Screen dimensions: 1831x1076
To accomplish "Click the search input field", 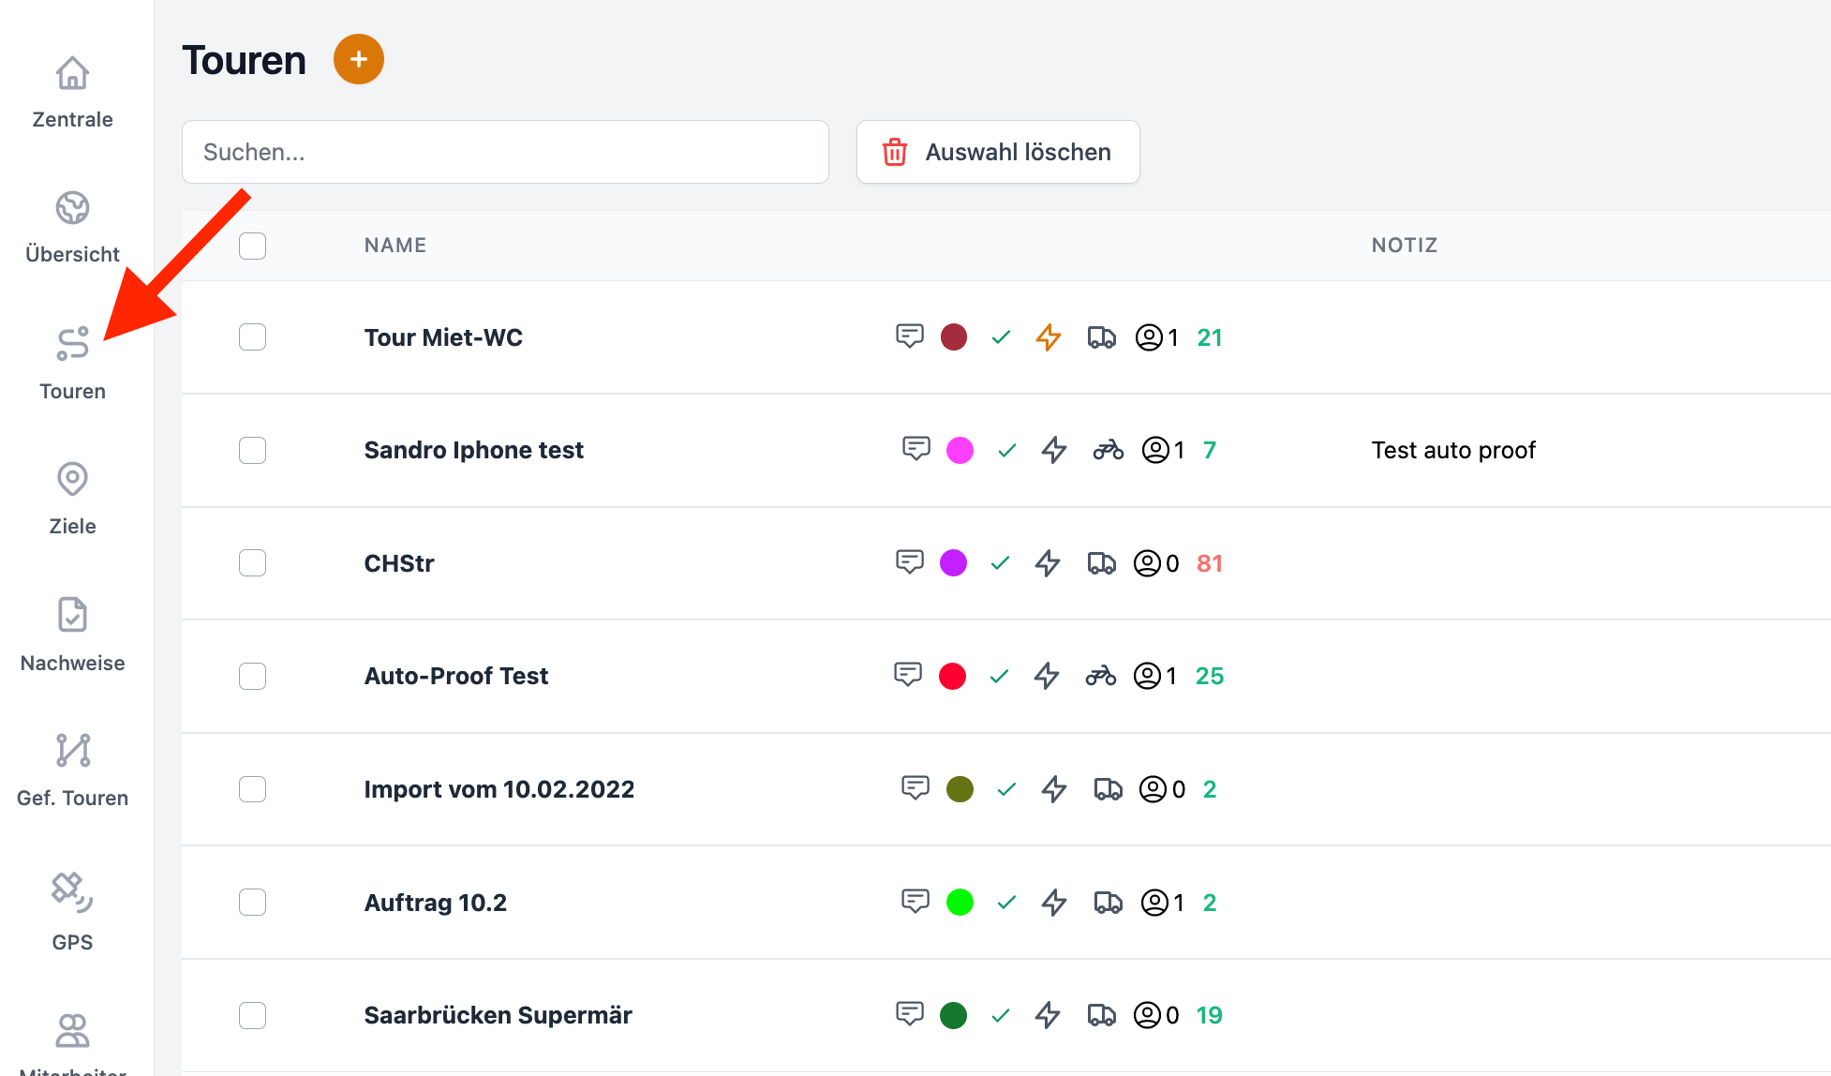I will 506,153.
